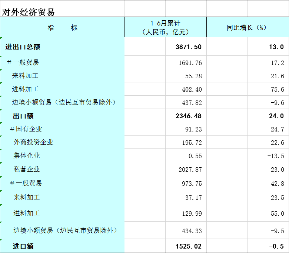Image resolution: width=289 pixels, height=253 pixels.
Task: Select the growth value -9.6
Action: [278, 103]
